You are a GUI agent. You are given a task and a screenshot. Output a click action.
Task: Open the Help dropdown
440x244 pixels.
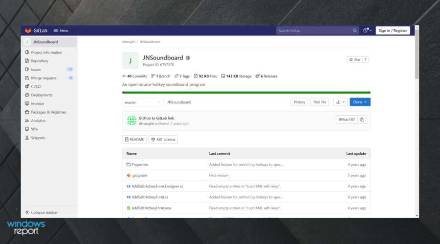point(367,31)
